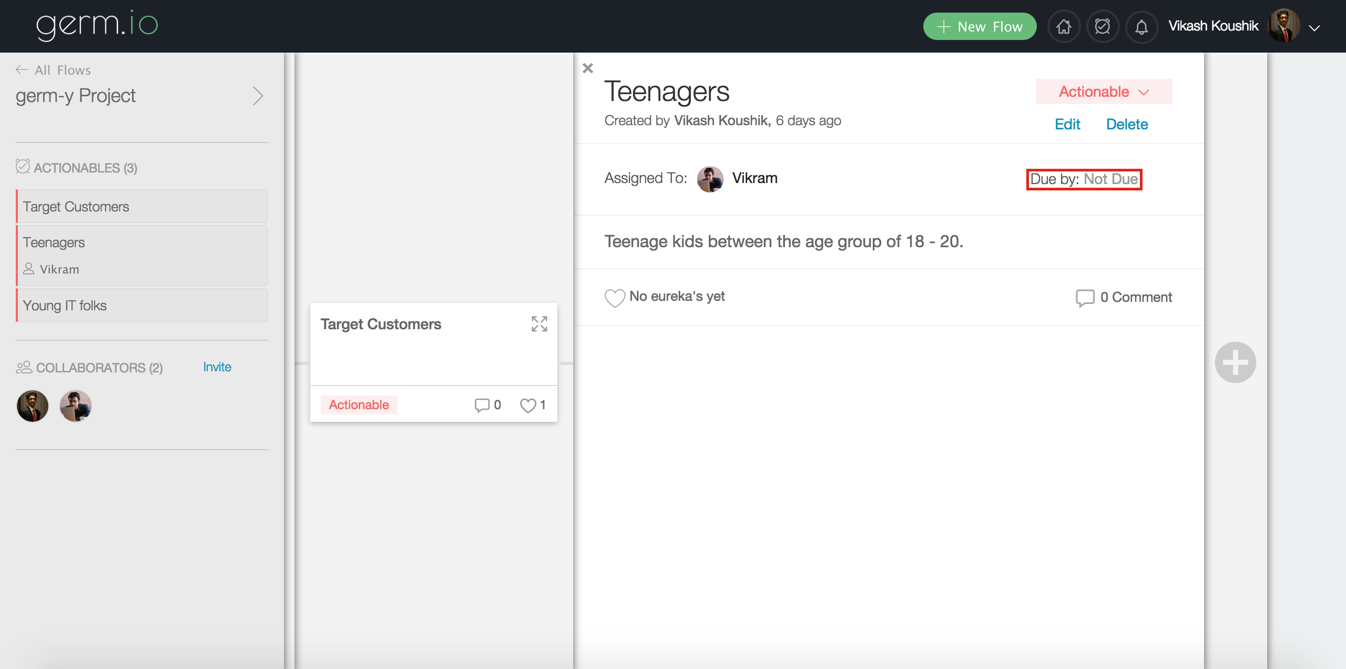Image resolution: width=1346 pixels, height=669 pixels.
Task: Open the Actionable status dropdown
Action: tap(1104, 92)
